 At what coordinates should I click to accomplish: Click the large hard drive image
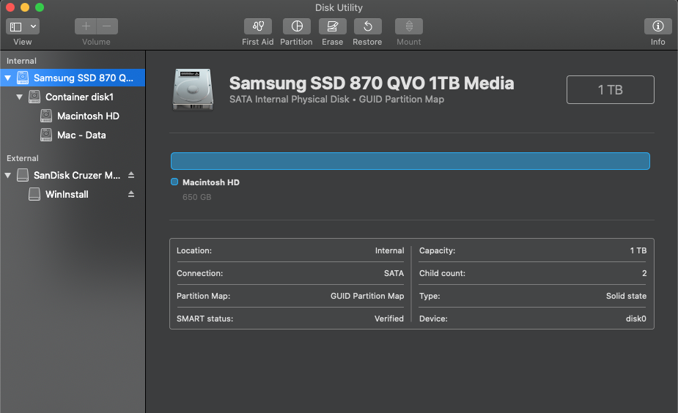point(193,90)
